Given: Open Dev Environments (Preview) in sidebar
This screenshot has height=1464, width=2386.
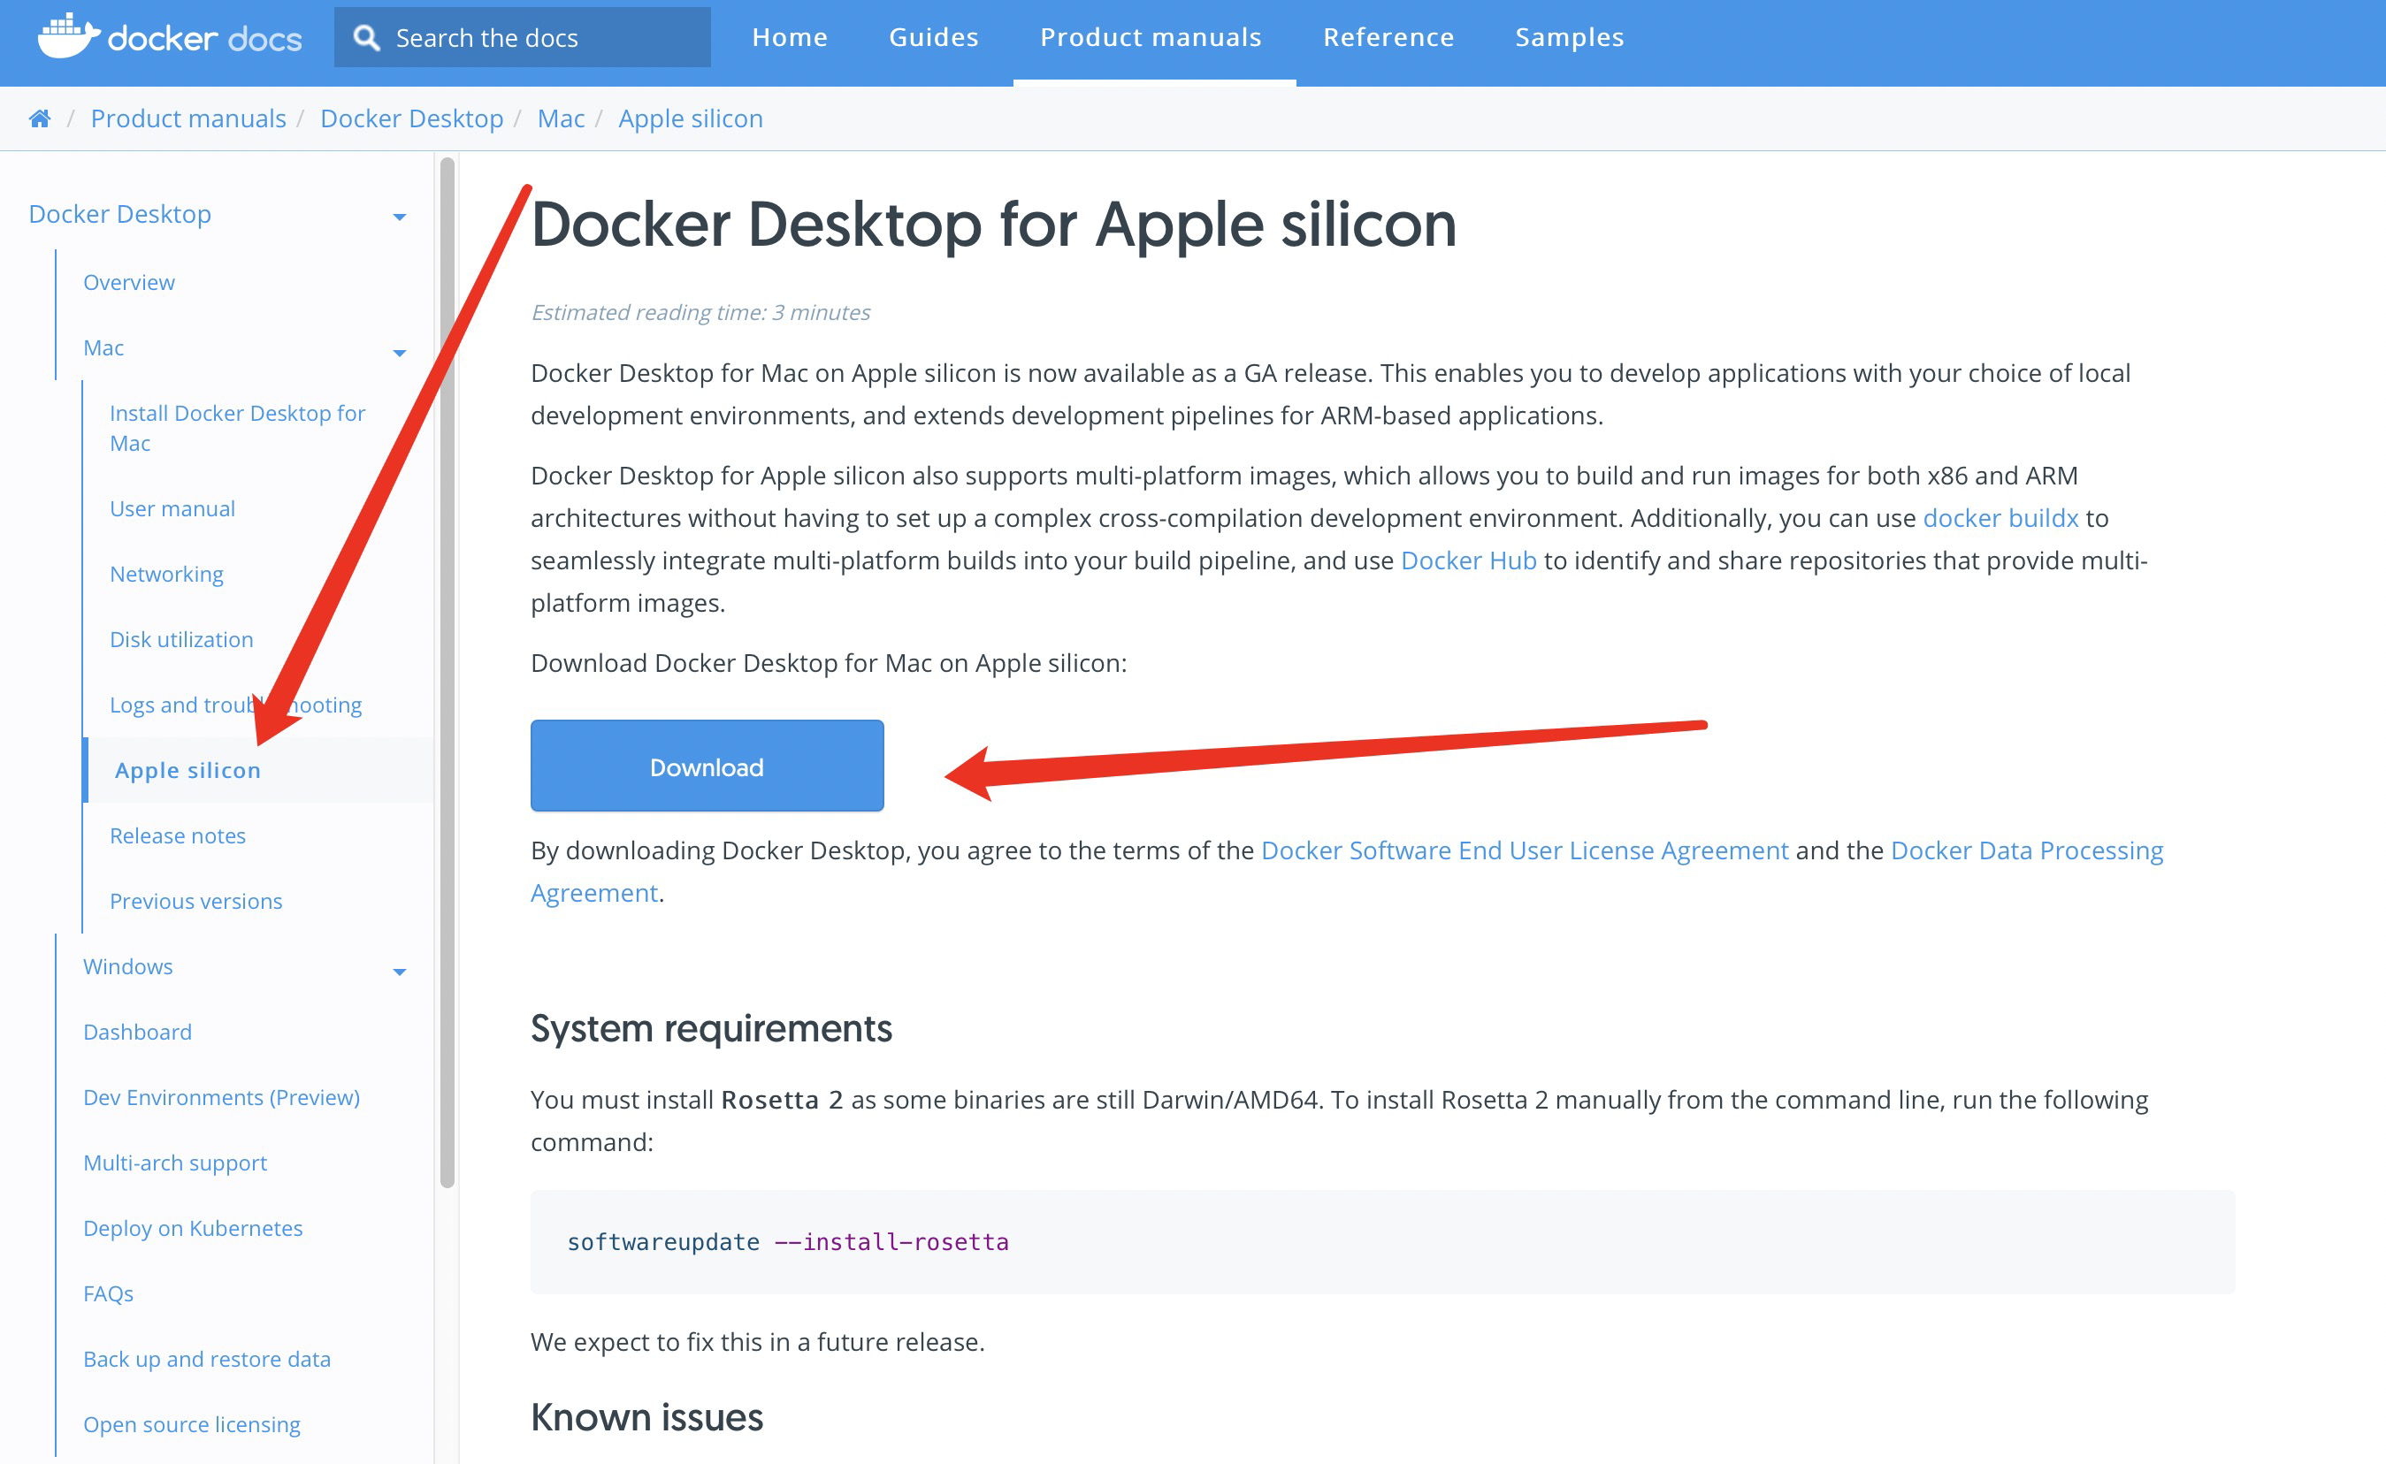Looking at the screenshot, I should tap(222, 1097).
